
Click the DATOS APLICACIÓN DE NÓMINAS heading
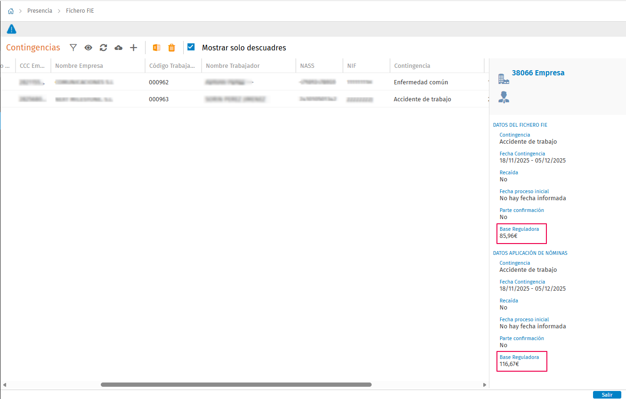pos(530,253)
